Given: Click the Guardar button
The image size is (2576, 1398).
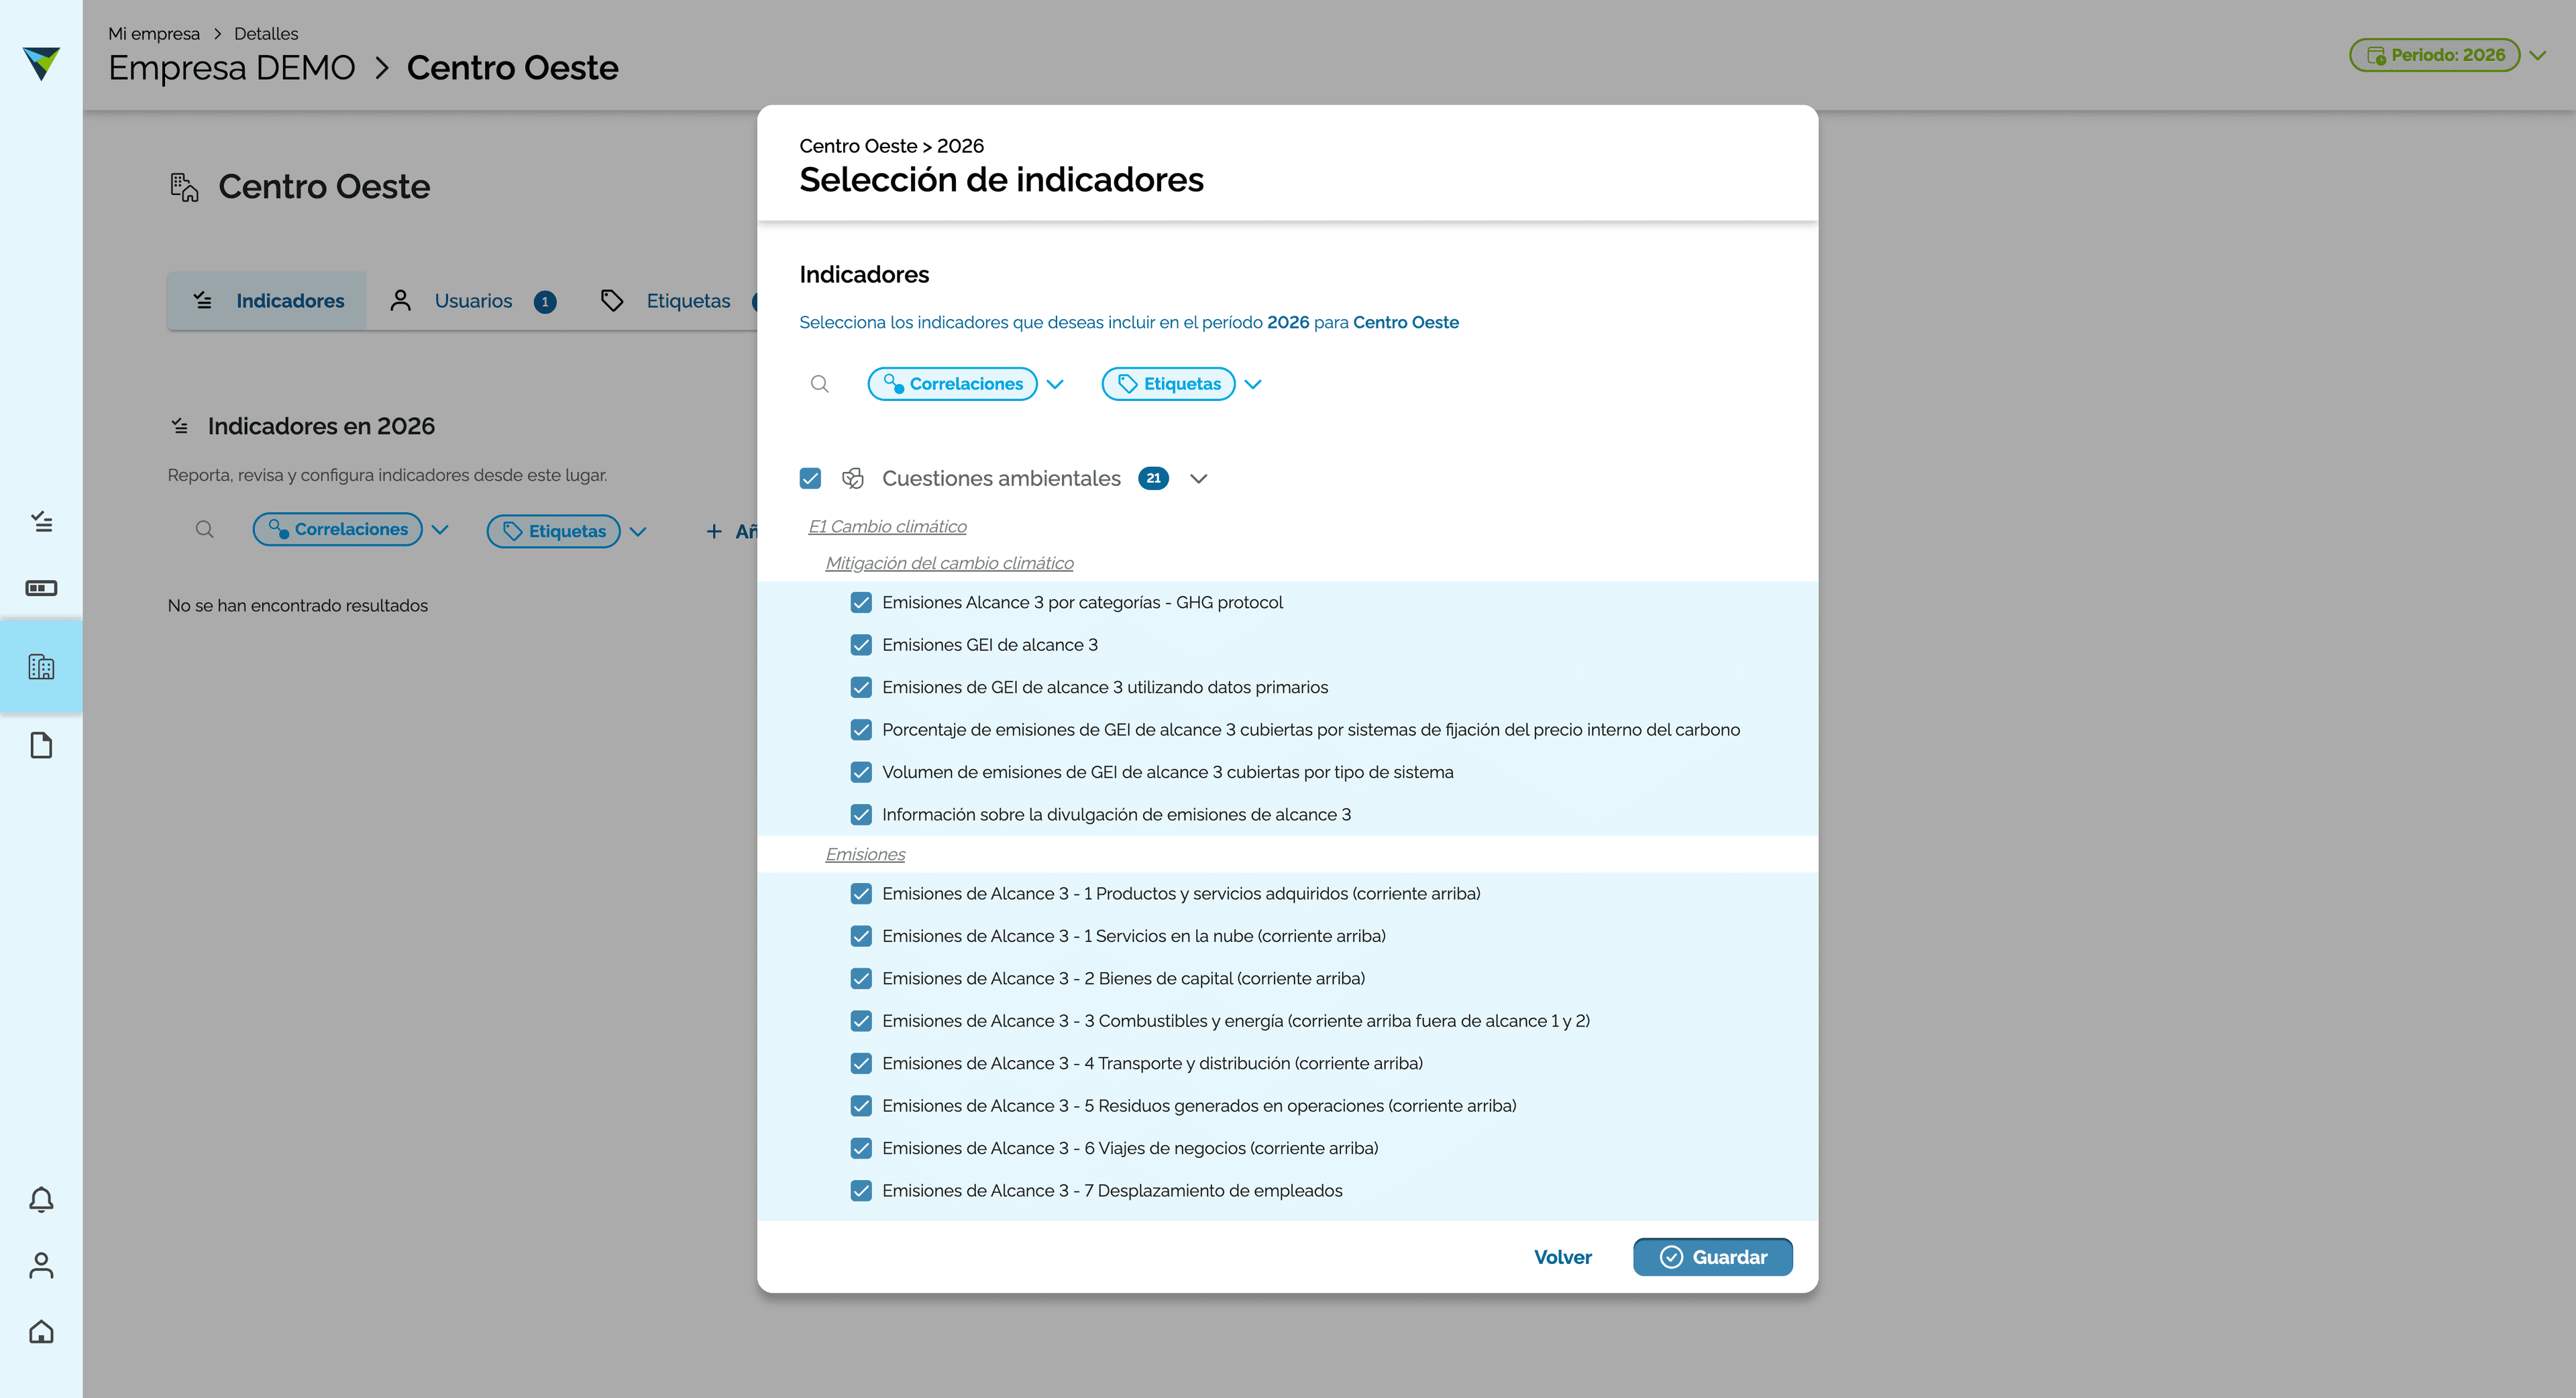Looking at the screenshot, I should 1713,1257.
